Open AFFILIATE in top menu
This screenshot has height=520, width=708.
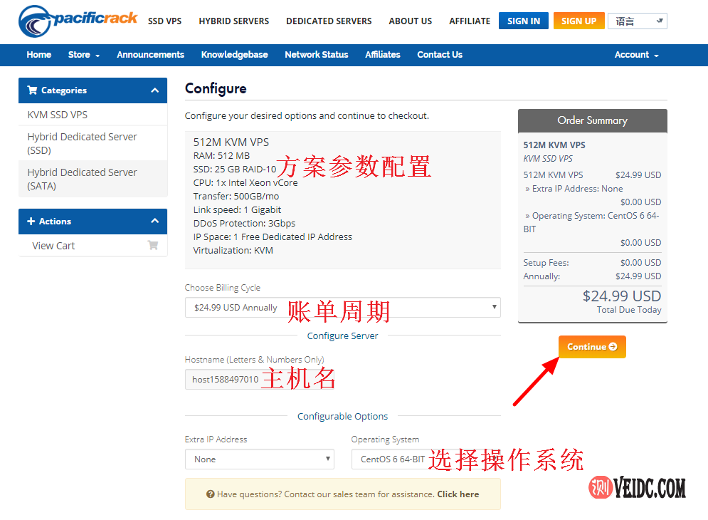coord(470,21)
